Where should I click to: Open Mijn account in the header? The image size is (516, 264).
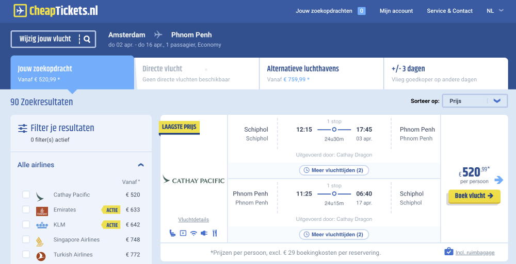[x=396, y=11]
